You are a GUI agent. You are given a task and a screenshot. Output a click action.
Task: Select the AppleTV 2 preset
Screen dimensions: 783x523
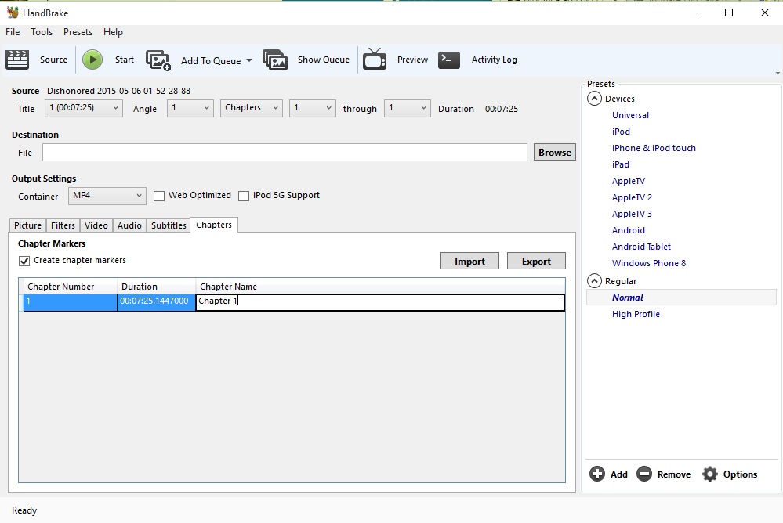click(632, 197)
